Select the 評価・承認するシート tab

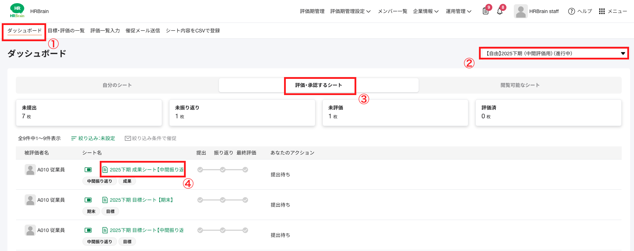click(x=319, y=85)
